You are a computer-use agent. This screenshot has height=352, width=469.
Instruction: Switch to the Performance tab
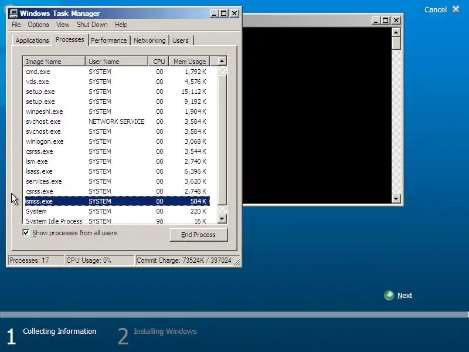tap(109, 40)
